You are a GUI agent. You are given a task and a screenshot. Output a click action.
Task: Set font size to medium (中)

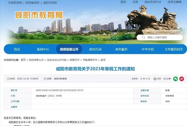pyautogui.click(x=144, y=79)
